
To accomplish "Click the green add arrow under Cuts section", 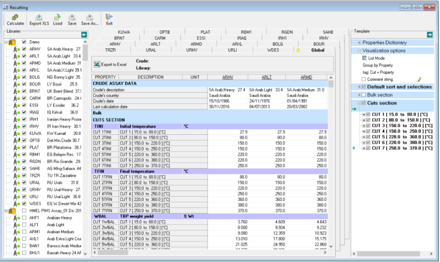I will tap(354, 109).
